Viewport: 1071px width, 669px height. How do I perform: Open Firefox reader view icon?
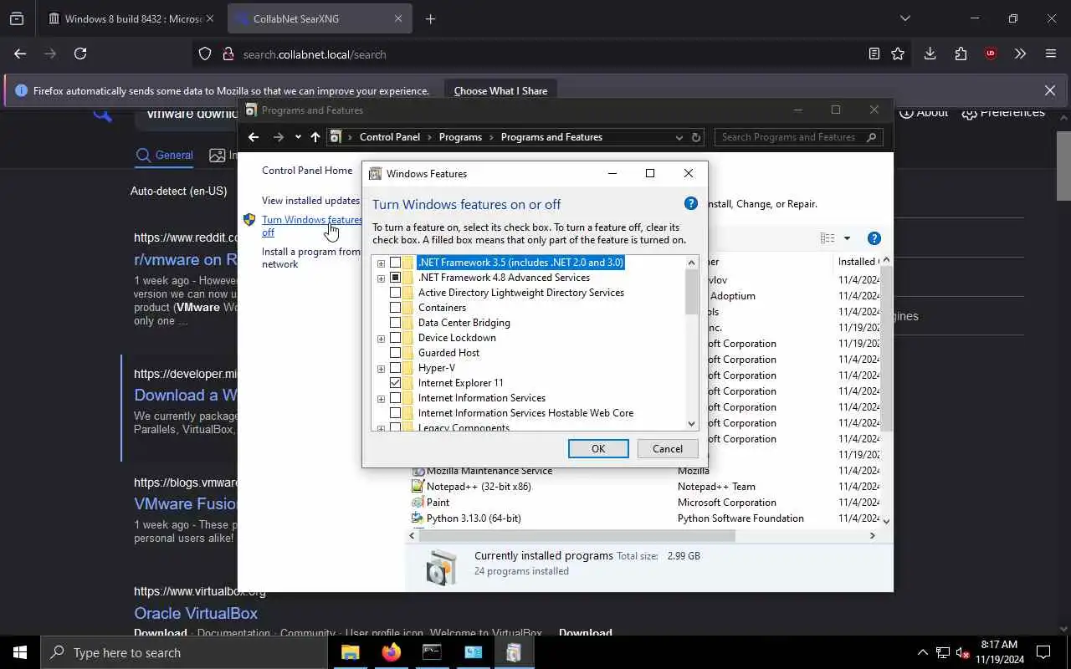874,54
